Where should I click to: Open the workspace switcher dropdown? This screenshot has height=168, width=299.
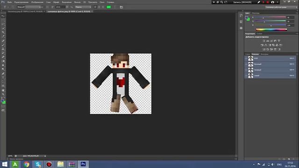click(281, 7)
